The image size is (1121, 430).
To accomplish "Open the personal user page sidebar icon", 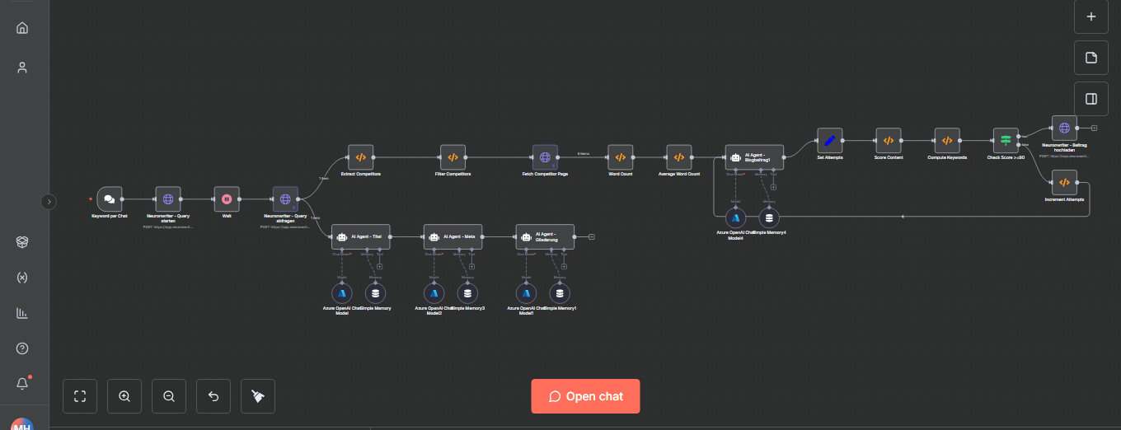I will [x=22, y=68].
